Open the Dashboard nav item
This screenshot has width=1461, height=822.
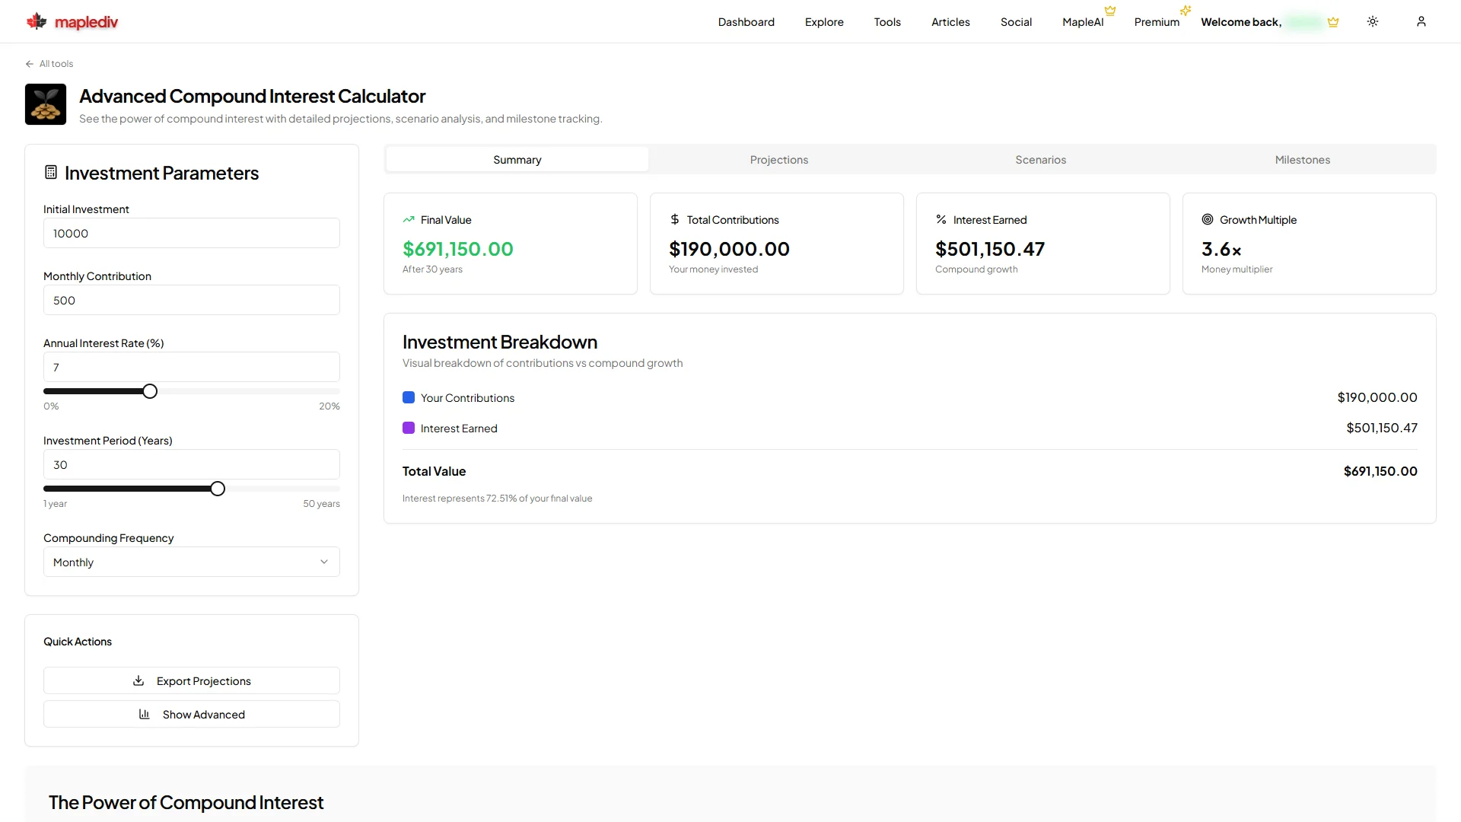tap(746, 22)
